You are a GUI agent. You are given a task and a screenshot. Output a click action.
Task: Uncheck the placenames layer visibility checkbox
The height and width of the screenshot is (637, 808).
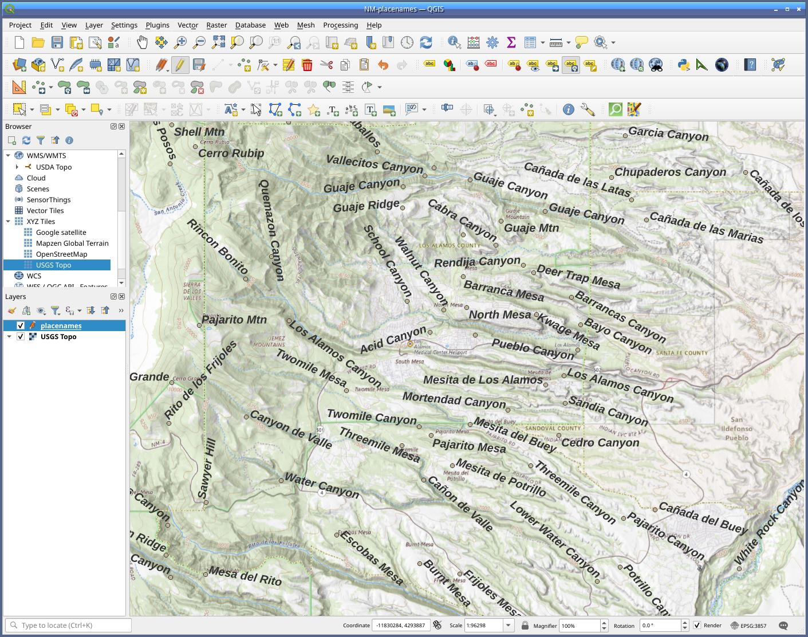[x=21, y=326]
